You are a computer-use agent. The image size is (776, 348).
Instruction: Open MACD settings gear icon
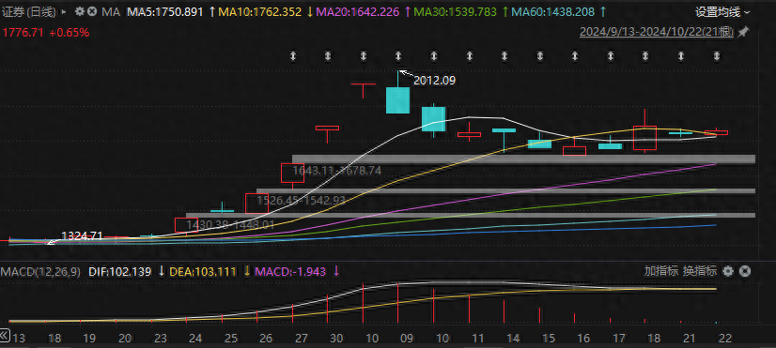pos(727,271)
